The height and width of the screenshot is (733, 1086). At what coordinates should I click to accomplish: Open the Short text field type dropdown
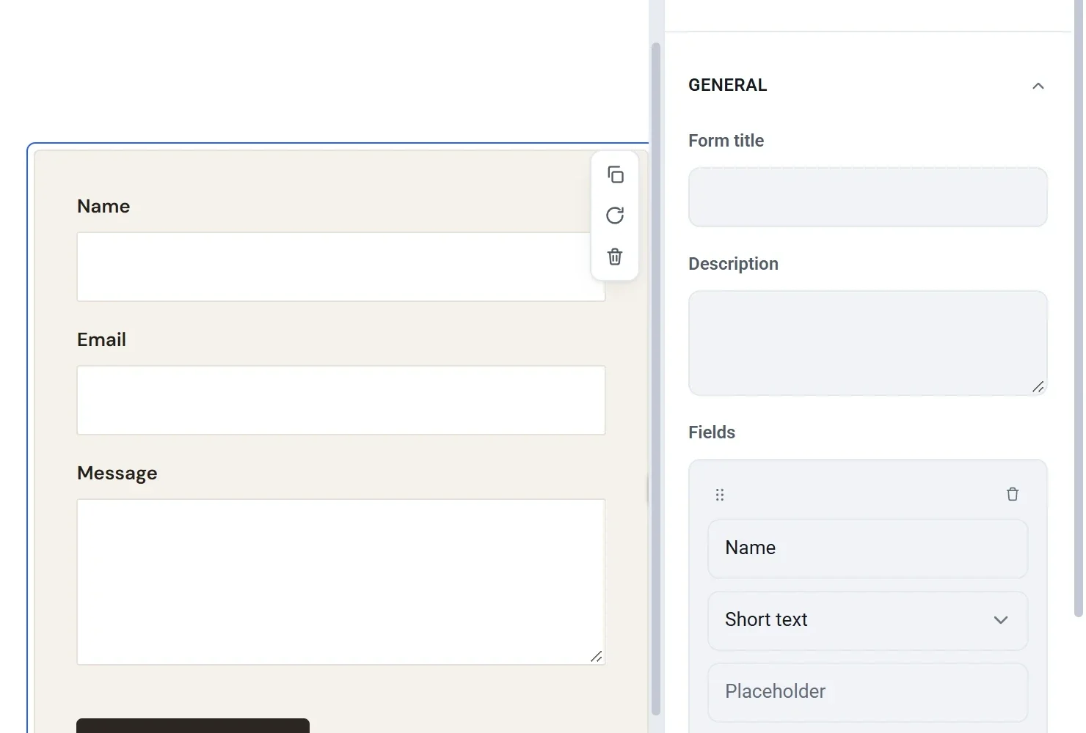[x=867, y=620]
